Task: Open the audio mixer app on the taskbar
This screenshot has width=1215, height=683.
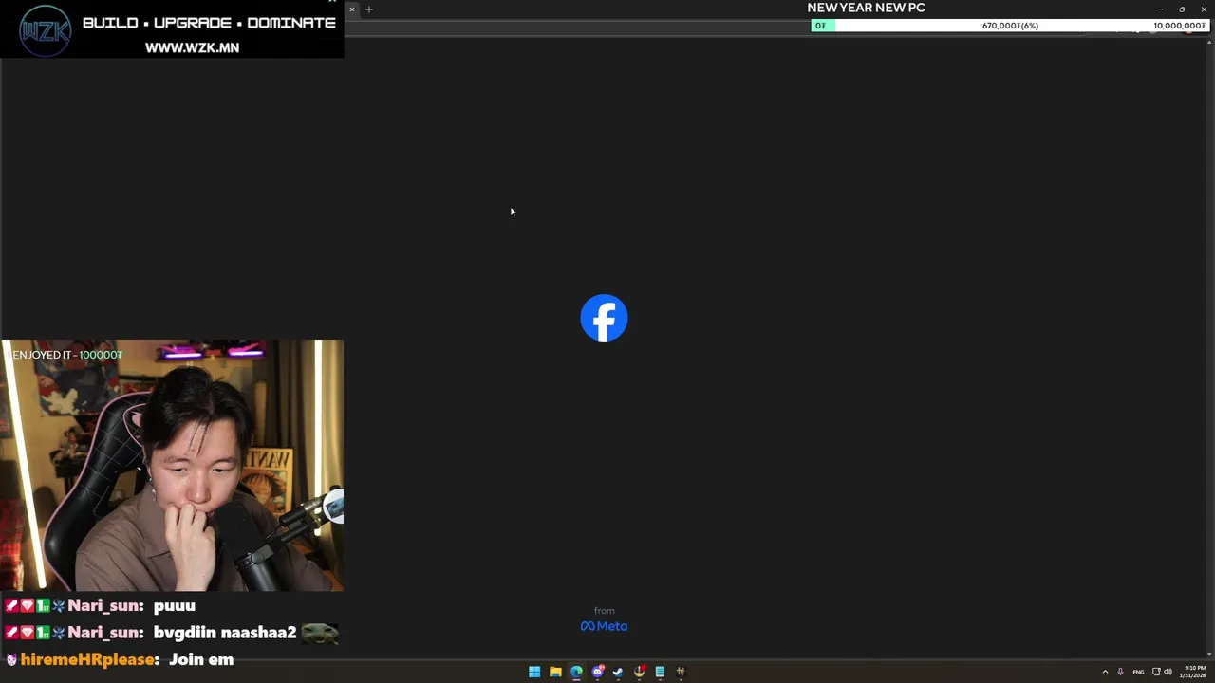Action: point(681,672)
